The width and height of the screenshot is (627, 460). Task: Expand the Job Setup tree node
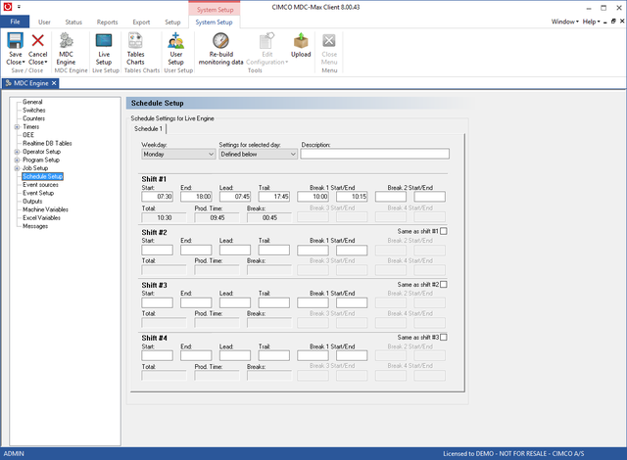coord(17,168)
